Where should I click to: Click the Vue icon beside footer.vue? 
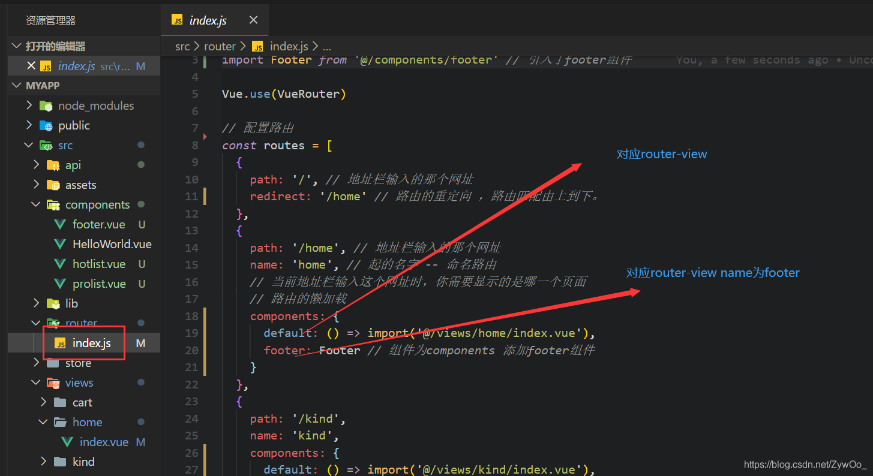point(60,225)
